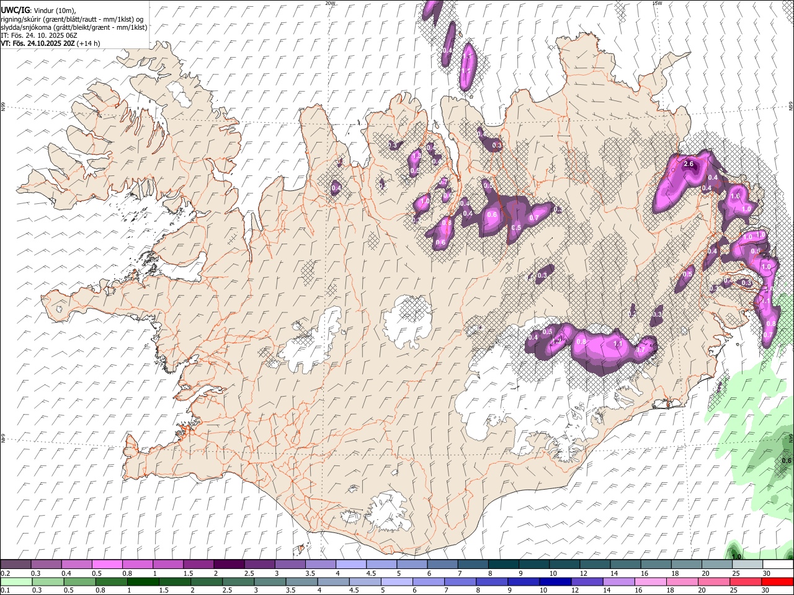The height and width of the screenshot is (595, 794).
Task: Click the '20W' longitude label
Action: [x=330, y=3]
